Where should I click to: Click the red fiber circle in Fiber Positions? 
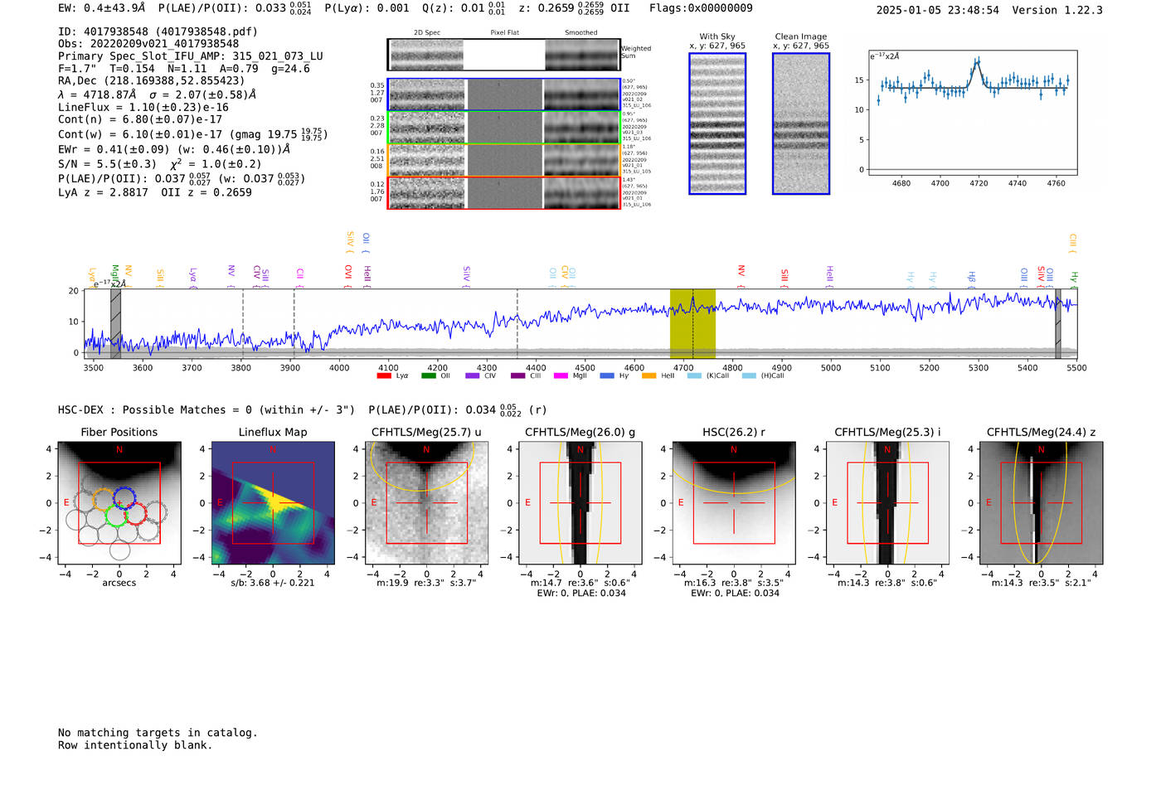(x=136, y=514)
